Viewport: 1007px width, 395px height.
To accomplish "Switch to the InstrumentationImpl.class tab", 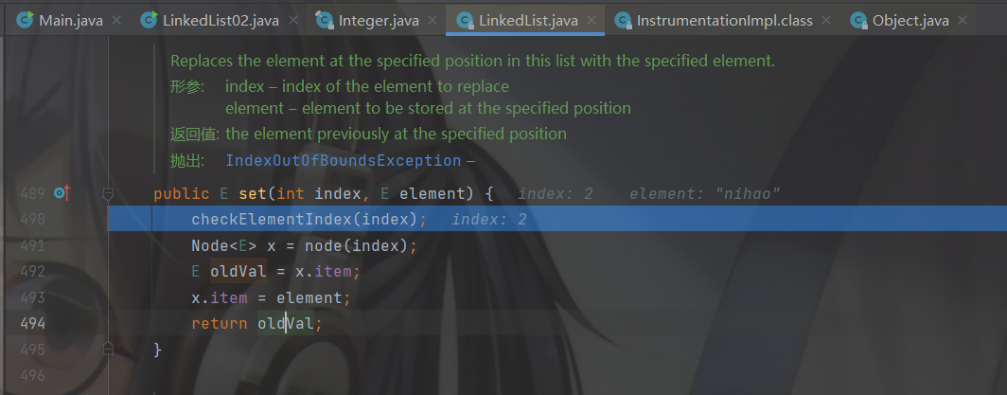I will [724, 21].
